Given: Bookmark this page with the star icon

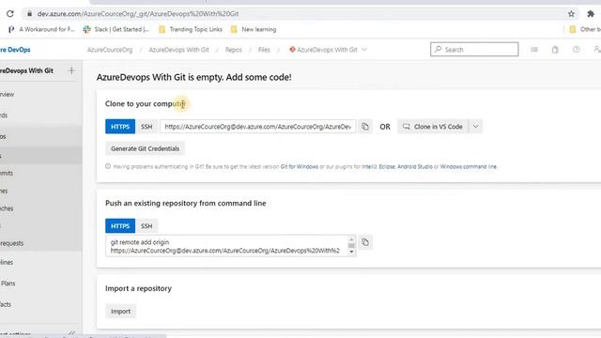Looking at the screenshot, I should (x=571, y=14).
